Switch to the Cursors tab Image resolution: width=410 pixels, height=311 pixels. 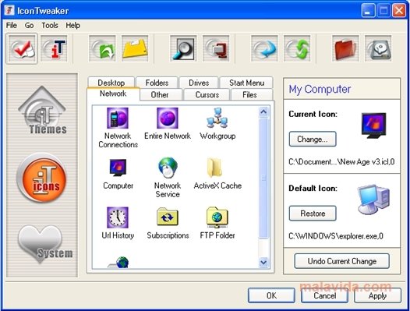[207, 94]
